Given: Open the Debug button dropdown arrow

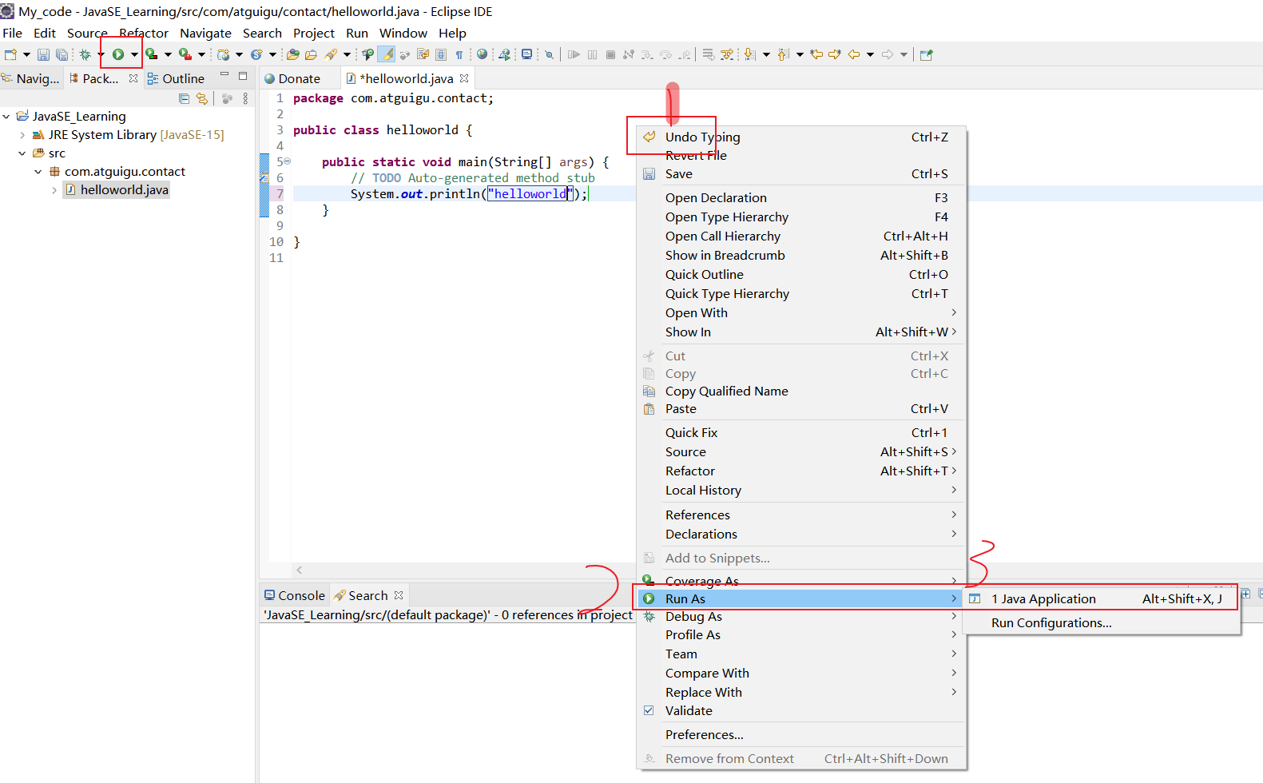Looking at the screenshot, I should (101, 54).
